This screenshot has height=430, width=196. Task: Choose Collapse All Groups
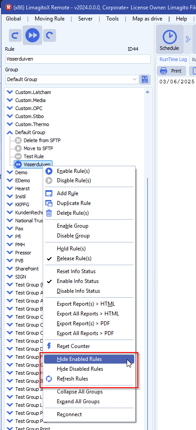tap(89, 392)
